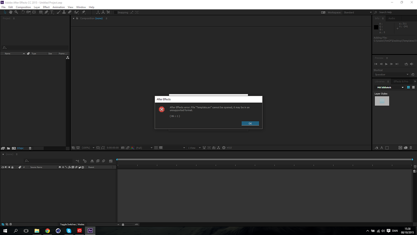417x235 pixels.
Task: Open the Effect menu
Action: pyautogui.click(x=46, y=7)
